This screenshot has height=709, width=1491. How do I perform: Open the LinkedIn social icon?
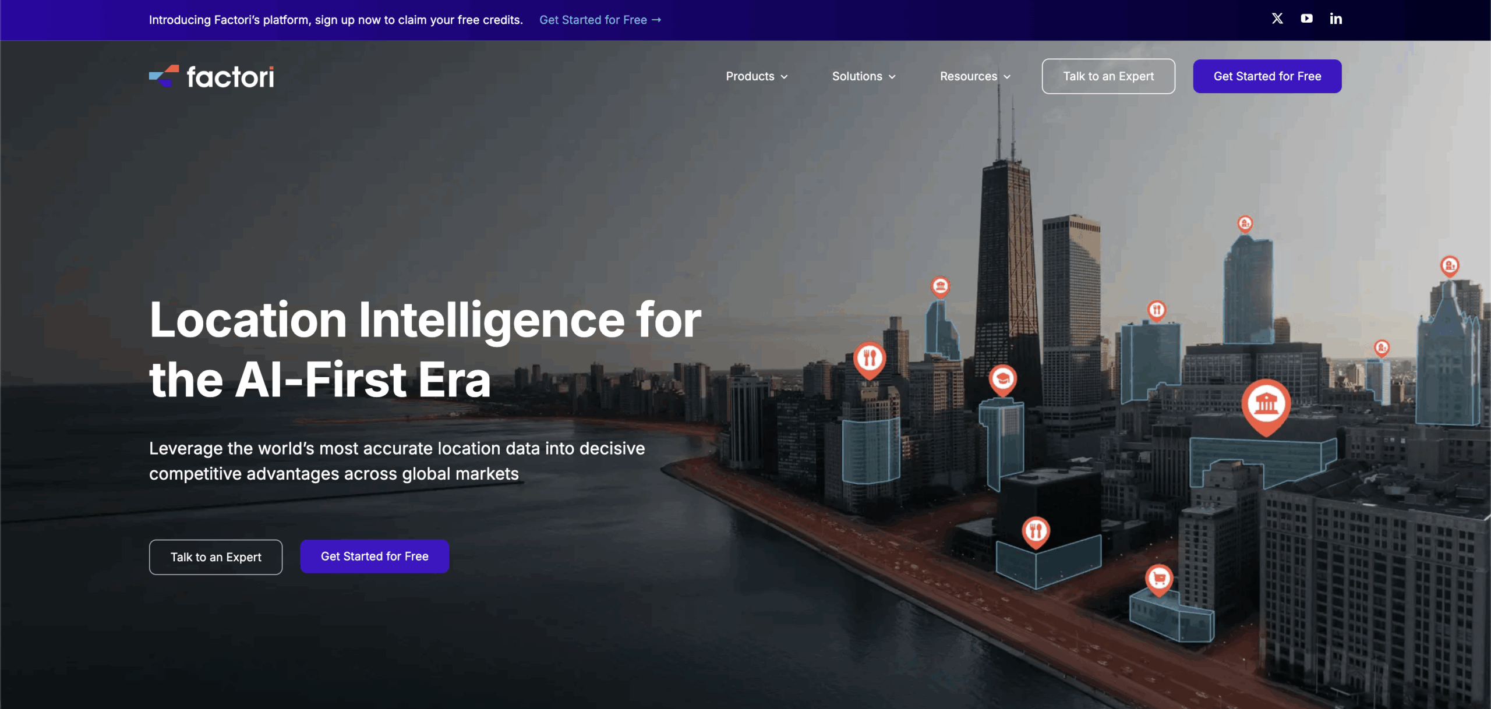click(1335, 19)
